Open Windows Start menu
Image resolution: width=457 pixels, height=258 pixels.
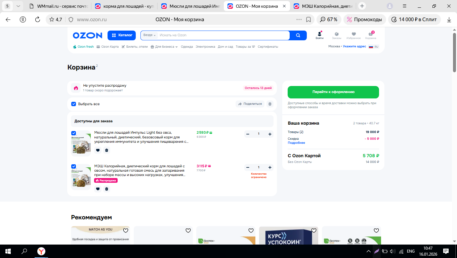[x=8, y=251]
